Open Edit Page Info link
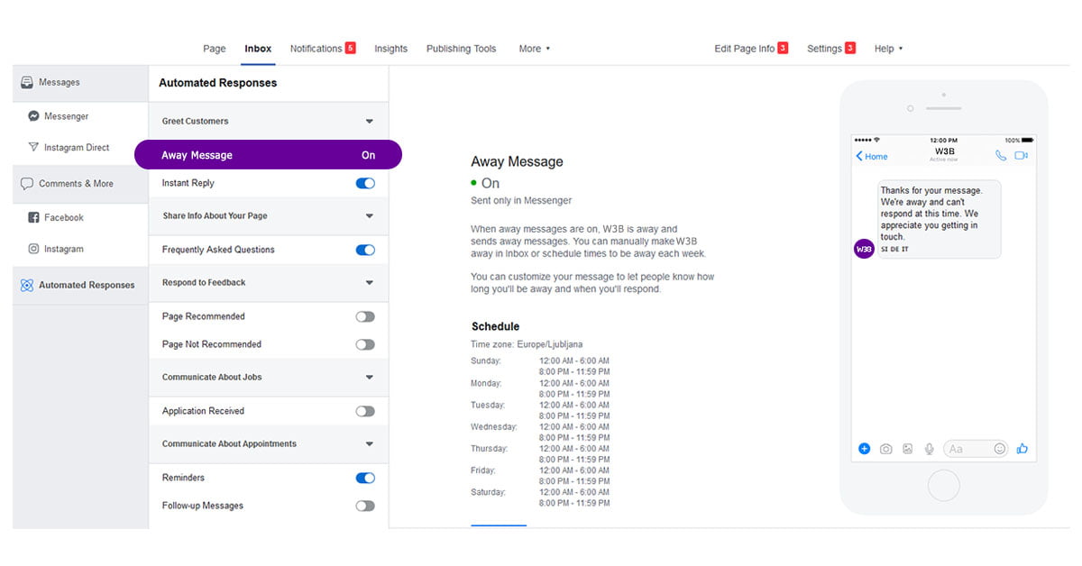Screen dimensions: 1082x566 (744, 49)
